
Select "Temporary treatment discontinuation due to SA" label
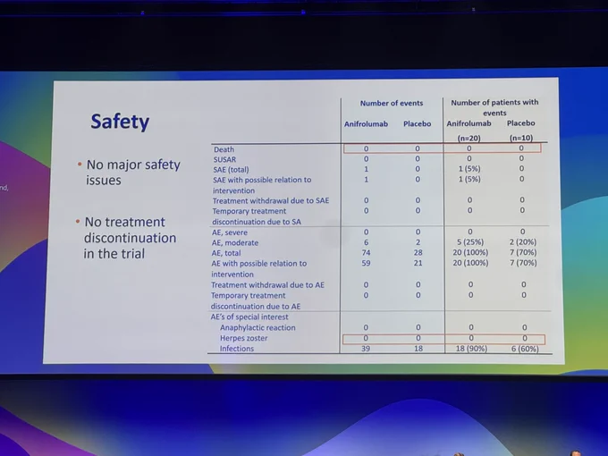257,216
